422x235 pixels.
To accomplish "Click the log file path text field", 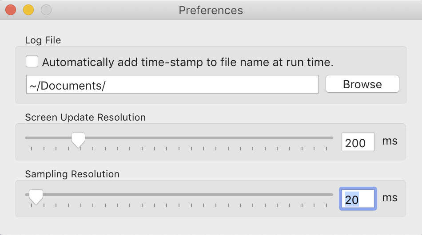I will click(x=172, y=84).
